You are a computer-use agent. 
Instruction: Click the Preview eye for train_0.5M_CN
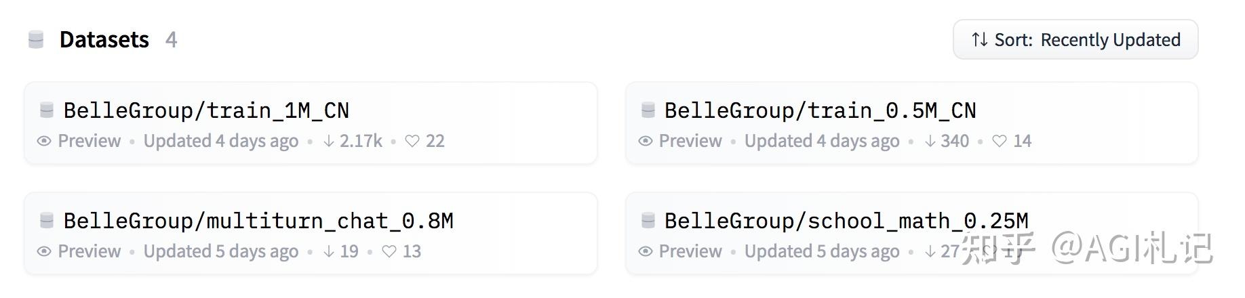(x=646, y=141)
